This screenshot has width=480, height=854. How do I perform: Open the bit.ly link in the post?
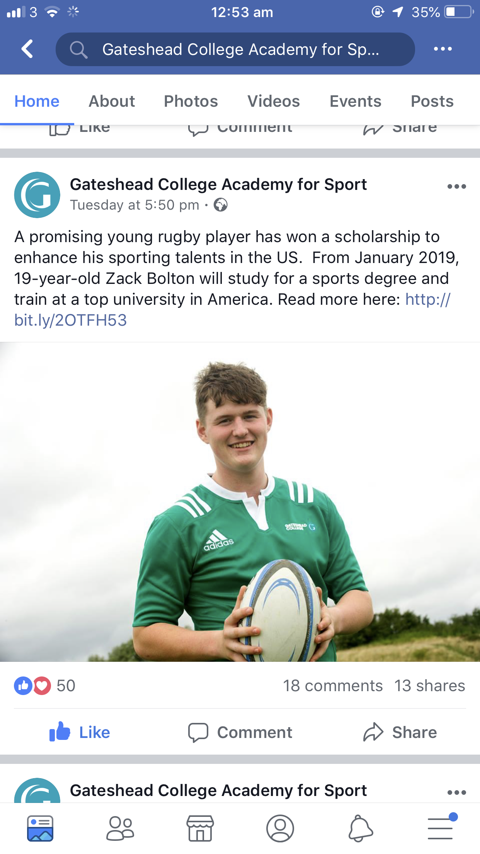pos(71,320)
